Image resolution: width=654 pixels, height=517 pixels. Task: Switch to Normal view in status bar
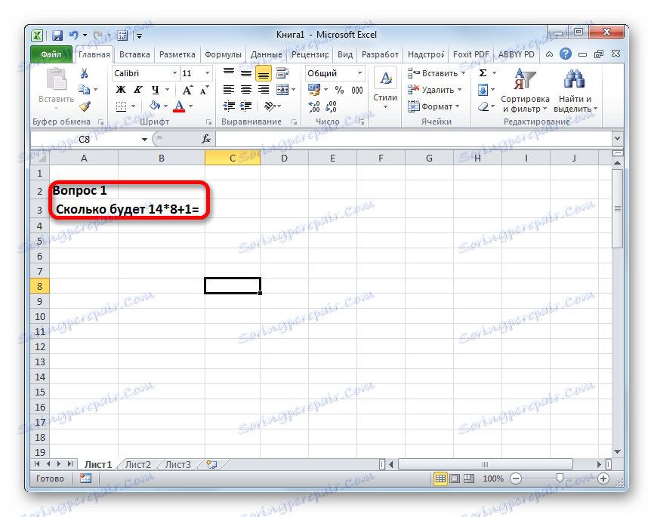point(440,479)
